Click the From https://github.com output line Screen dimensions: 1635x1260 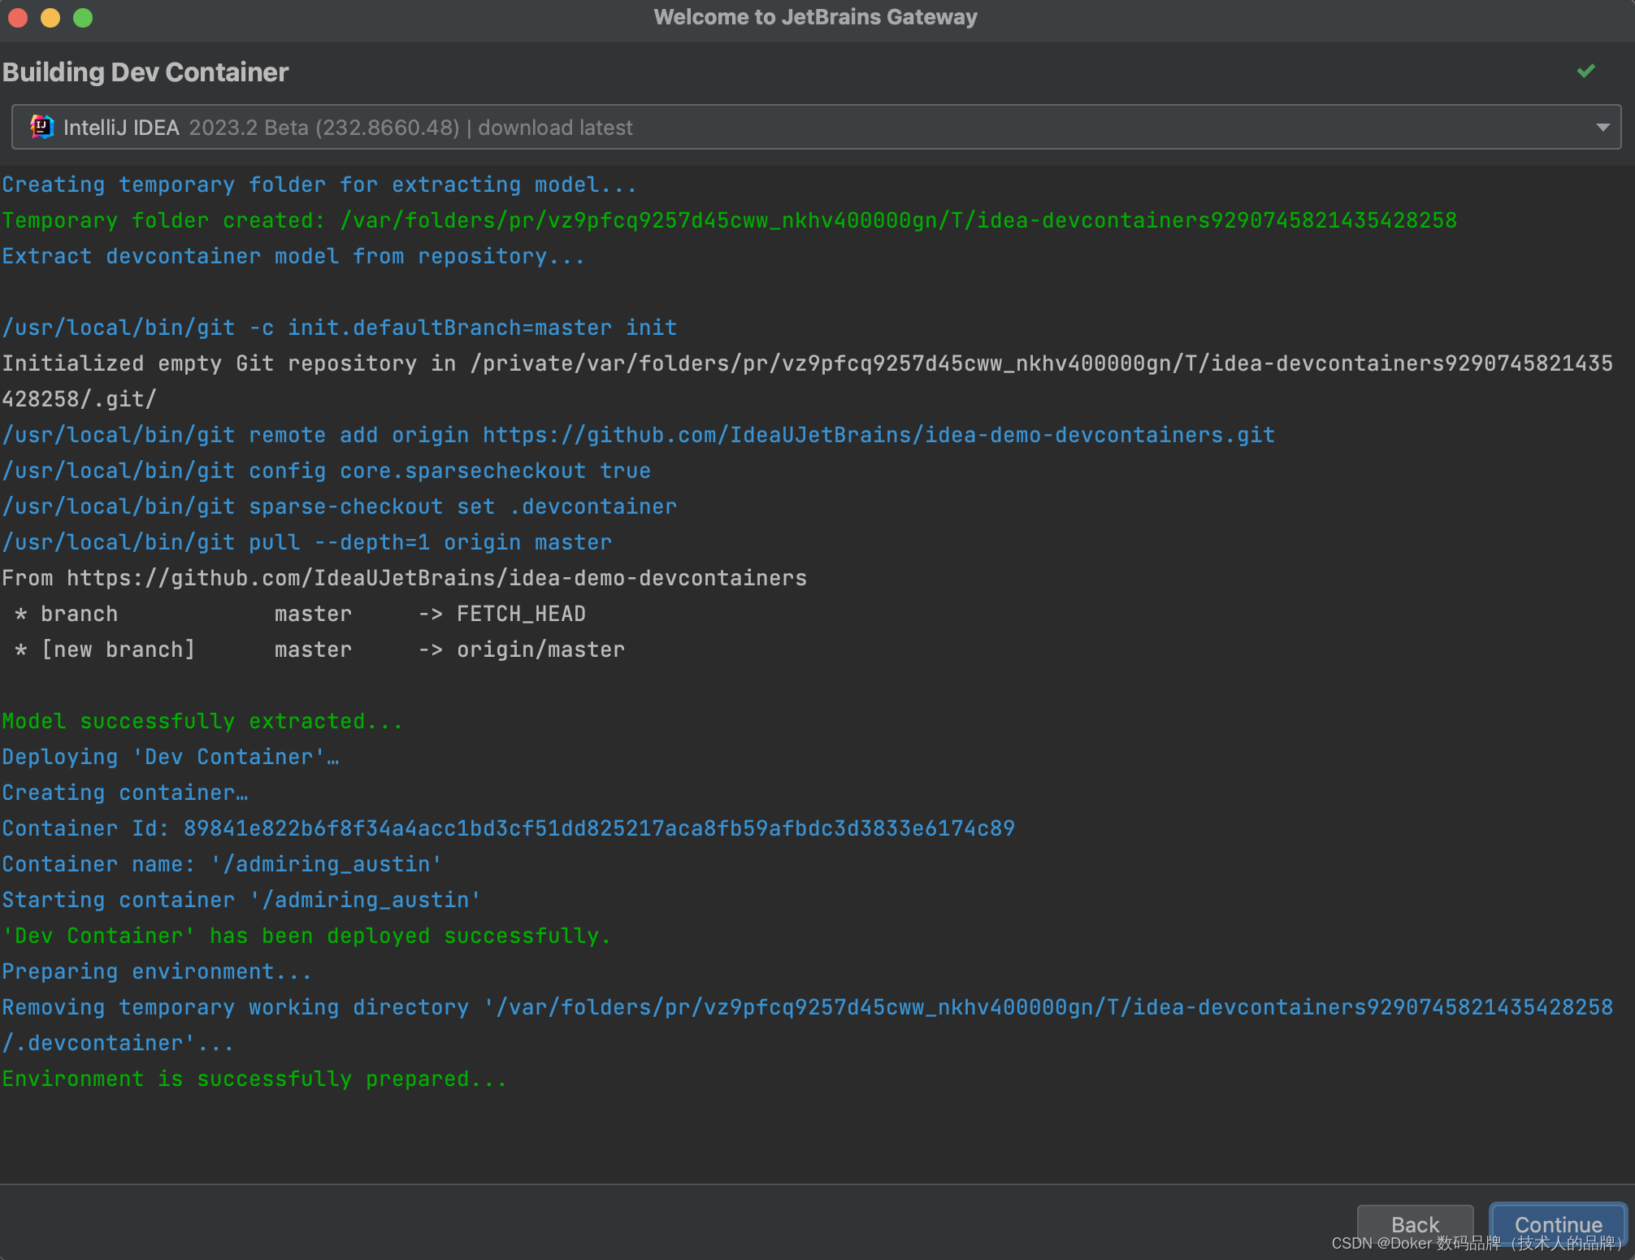(x=404, y=578)
